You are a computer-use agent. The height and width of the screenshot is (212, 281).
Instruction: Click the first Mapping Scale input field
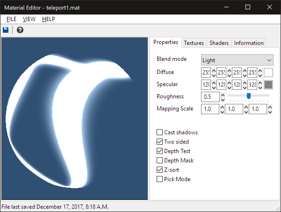tap(209, 109)
